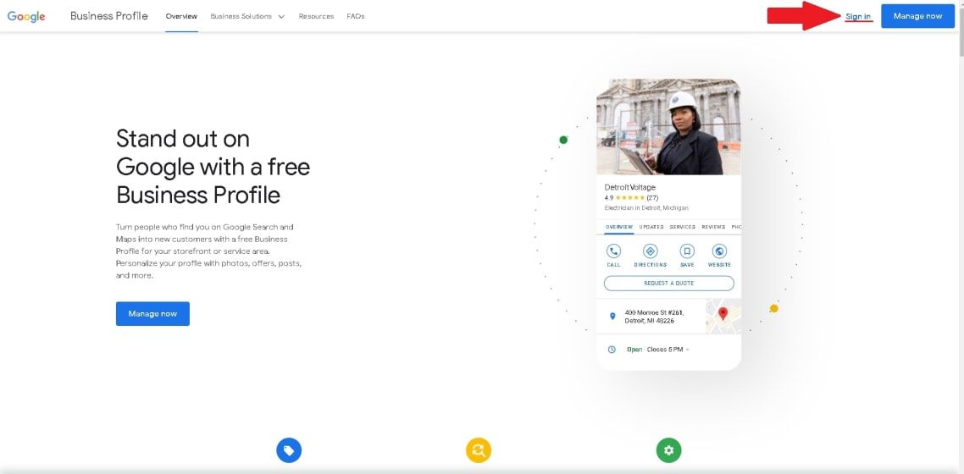Viewport: 964px width, 474px height.
Task: Click the green gear icon
Action: (669, 450)
